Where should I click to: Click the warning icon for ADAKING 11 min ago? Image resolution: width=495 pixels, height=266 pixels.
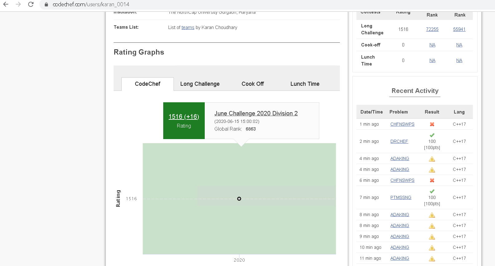click(432, 259)
